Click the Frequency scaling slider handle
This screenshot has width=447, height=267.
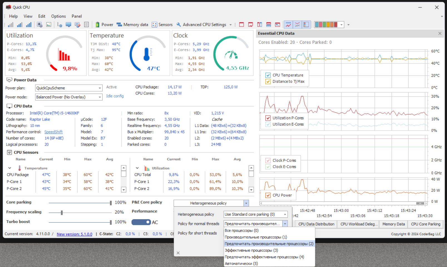click(x=62, y=213)
